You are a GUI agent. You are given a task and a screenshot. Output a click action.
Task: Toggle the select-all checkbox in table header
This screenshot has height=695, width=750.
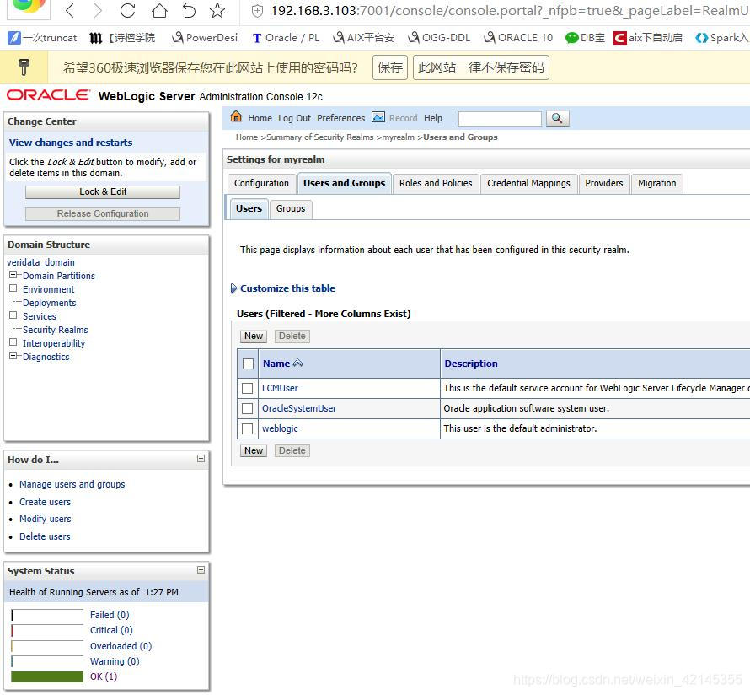[248, 364]
